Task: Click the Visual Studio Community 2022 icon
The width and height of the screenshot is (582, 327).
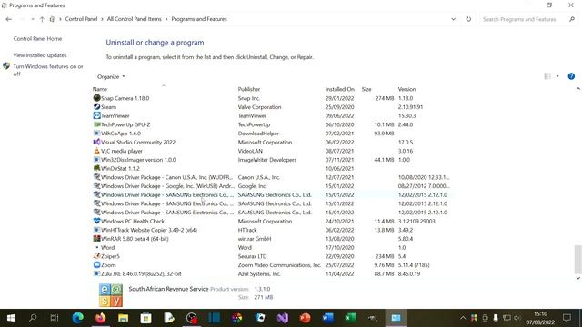Action: [x=97, y=142]
